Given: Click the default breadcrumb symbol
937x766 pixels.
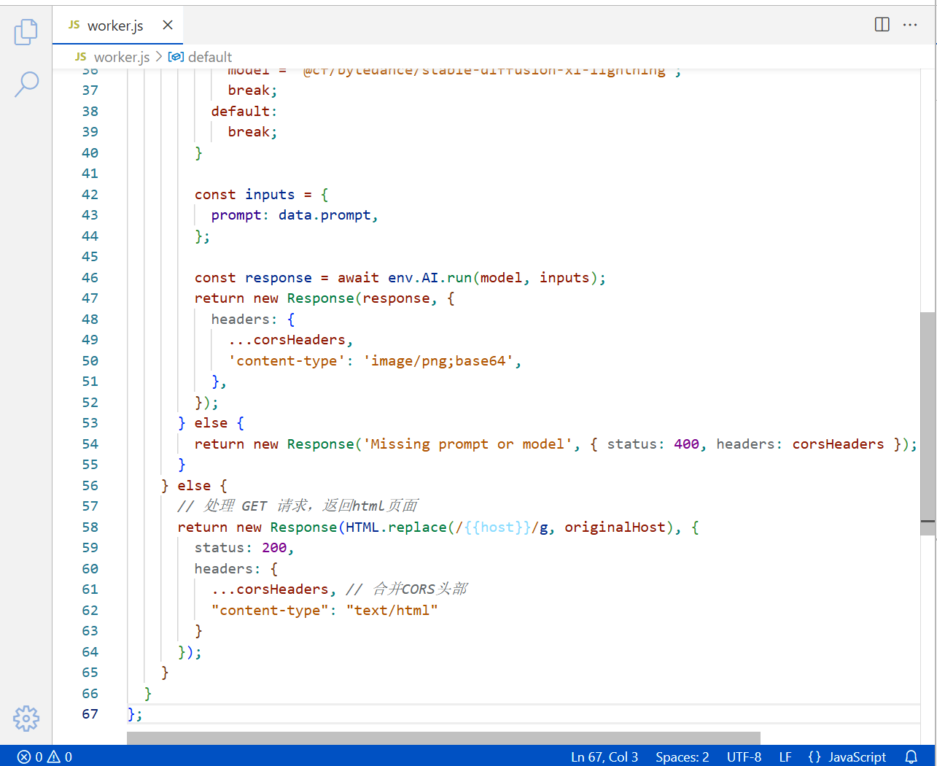Looking at the screenshot, I should pyautogui.click(x=200, y=57).
